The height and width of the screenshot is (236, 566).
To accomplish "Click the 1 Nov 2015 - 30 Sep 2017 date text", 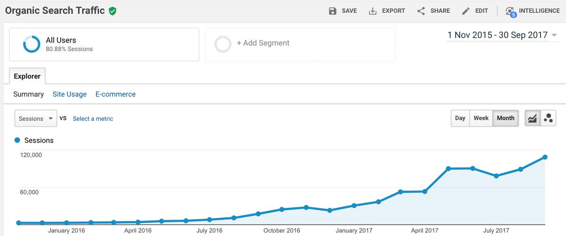I will [x=498, y=35].
